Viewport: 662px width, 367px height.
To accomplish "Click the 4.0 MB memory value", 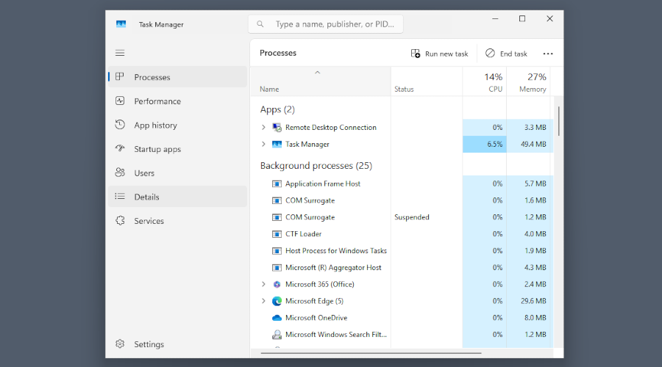I will (x=535, y=234).
